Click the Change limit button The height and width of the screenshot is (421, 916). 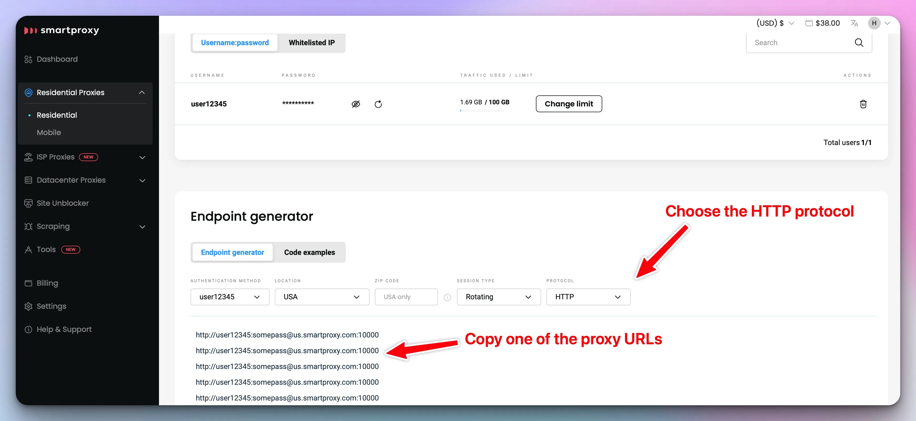569,104
